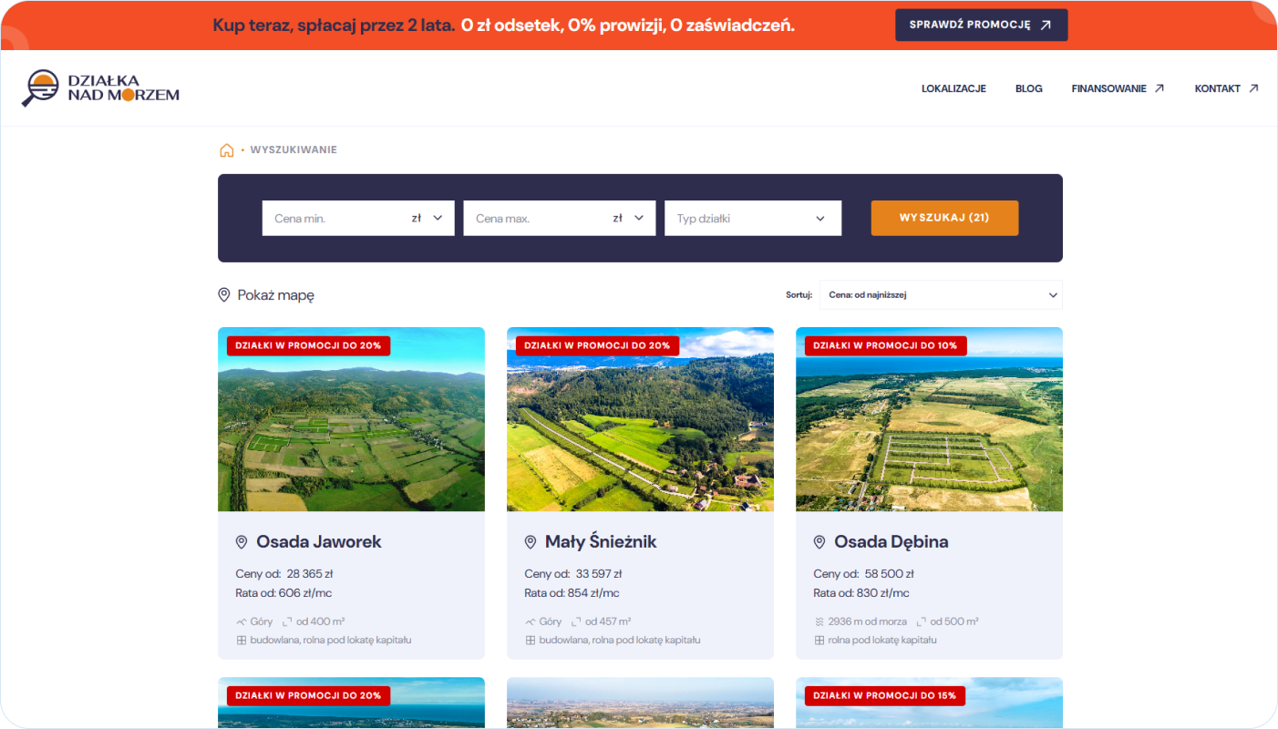Go to Lokalizacje in the navigation
1278x729 pixels.
953,88
